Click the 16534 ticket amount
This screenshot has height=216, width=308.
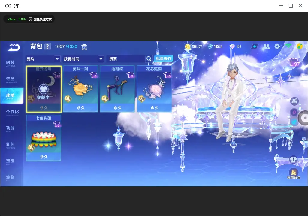218,47
